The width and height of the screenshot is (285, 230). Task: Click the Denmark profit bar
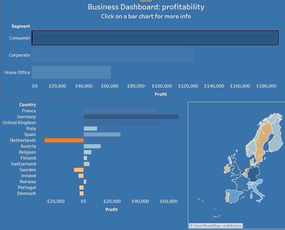click(x=81, y=193)
